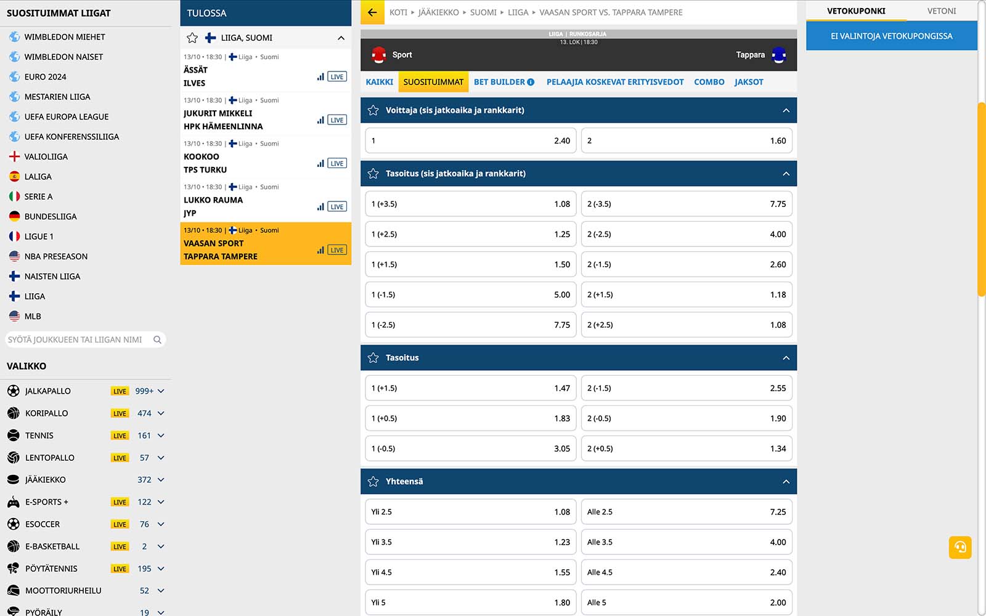This screenshot has height=616, width=986.
Task: Select the Jaksot market tab
Action: (x=748, y=82)
